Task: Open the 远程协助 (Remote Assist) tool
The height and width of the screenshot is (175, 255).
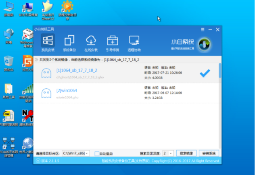Action: (x=134, y=43)
